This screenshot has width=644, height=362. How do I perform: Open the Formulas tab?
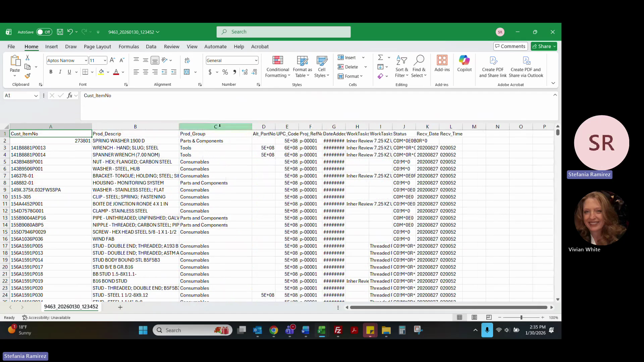[128, 47]
